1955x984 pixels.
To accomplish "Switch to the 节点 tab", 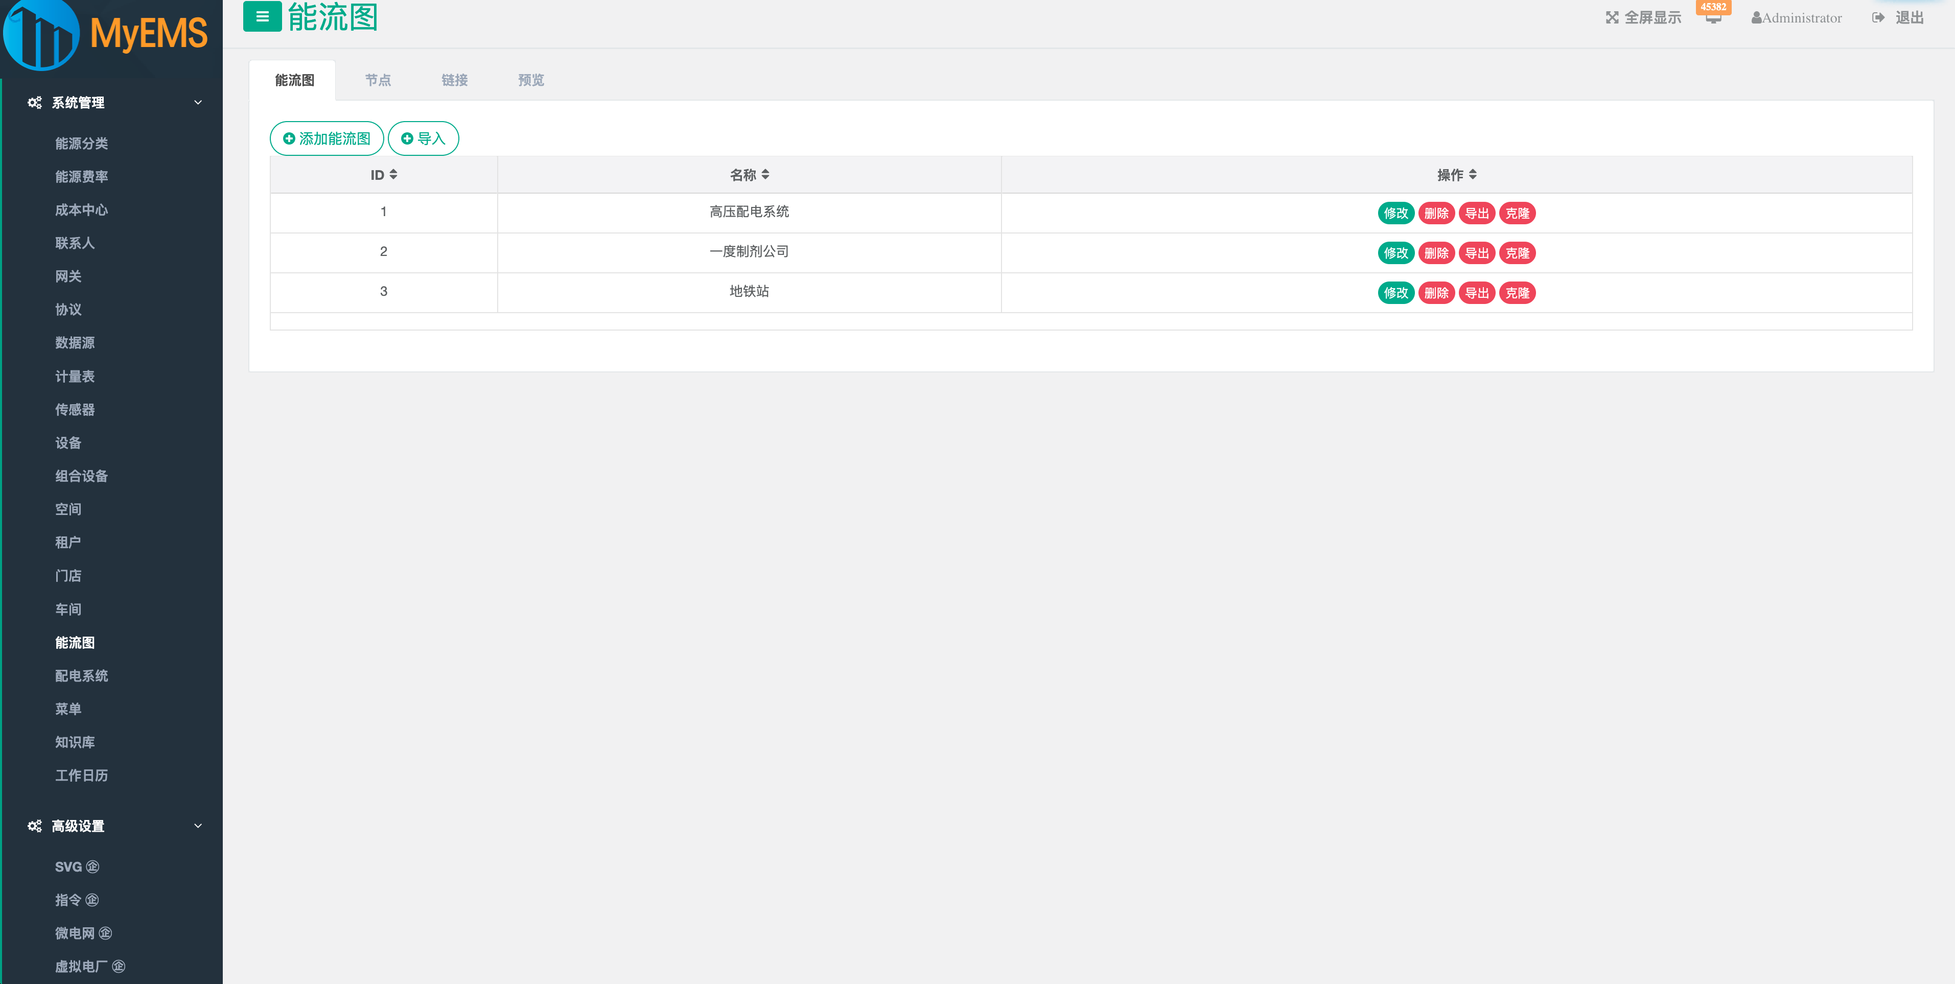I will pyautogui.click(x=378, y=80).
